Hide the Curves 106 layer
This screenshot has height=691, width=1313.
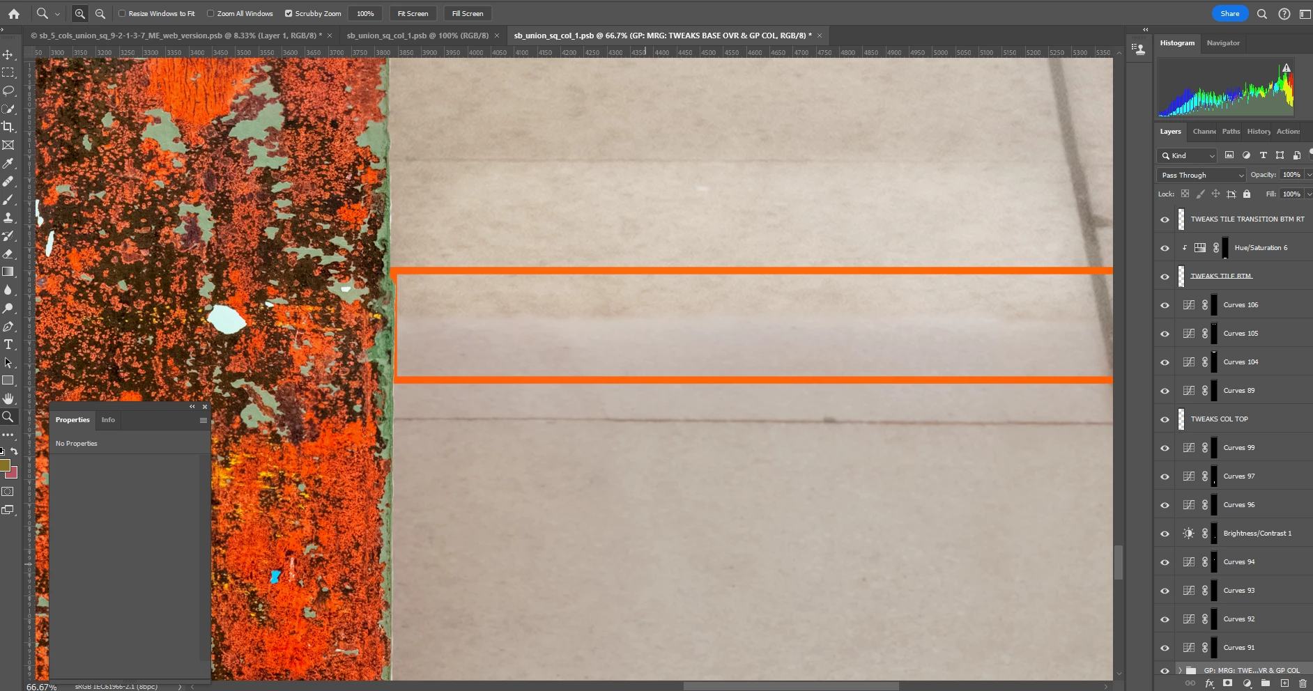1165,305
